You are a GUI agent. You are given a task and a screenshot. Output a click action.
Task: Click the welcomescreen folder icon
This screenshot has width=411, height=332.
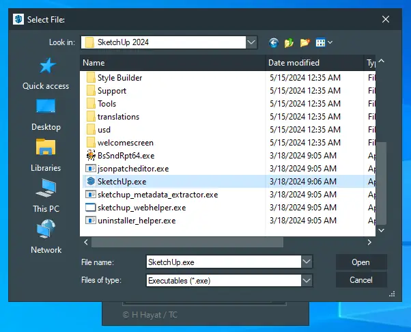coord(91,142)
